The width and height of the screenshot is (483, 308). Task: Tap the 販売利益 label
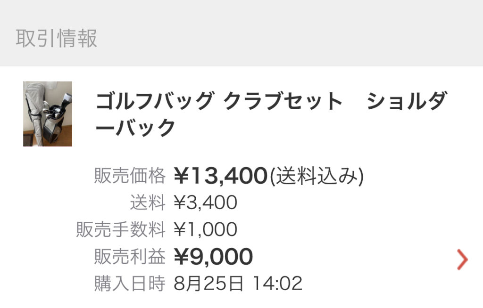130,256
